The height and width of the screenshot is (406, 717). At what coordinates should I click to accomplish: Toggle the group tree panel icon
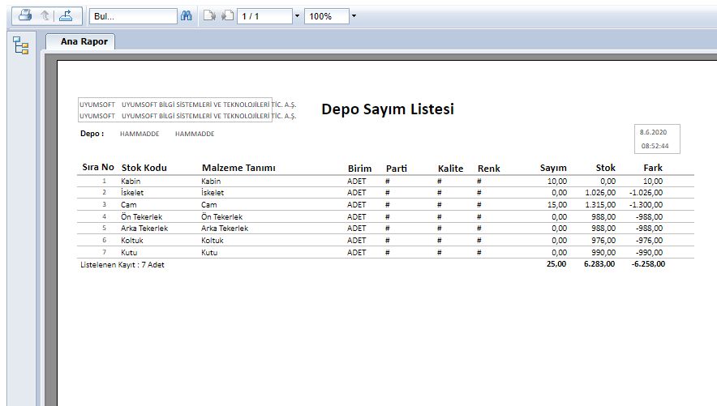pos(20,46)
